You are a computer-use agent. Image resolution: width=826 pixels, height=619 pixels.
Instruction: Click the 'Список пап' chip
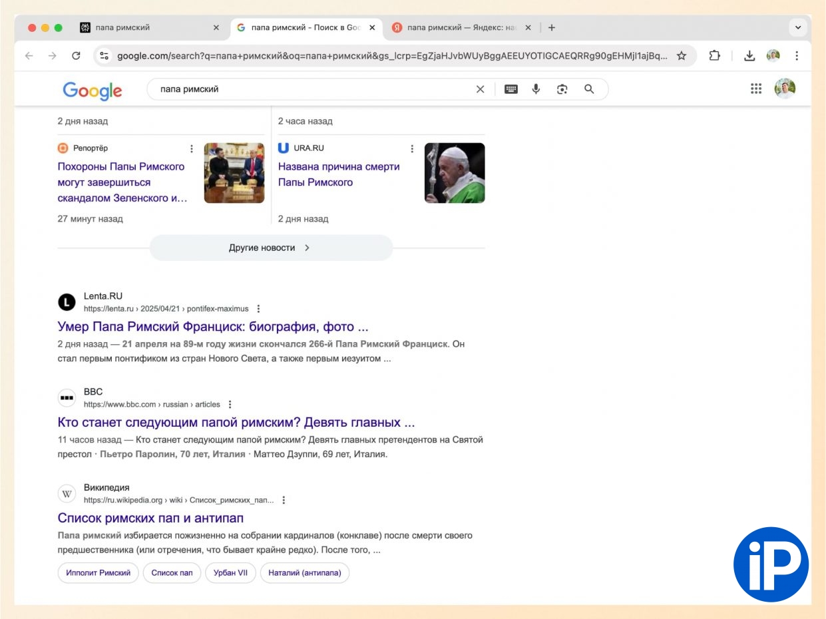(172, 572)
